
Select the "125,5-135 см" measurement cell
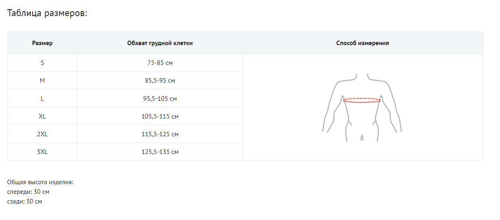click(160, 152)
